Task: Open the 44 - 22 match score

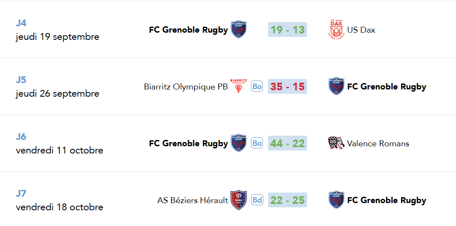Action: click(287, 143)
